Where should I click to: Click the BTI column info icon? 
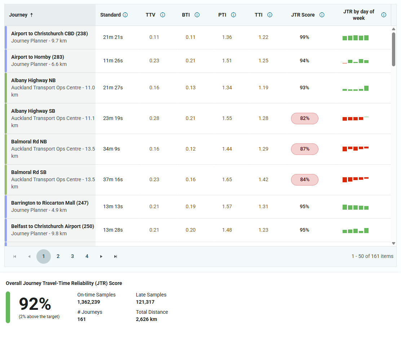click(x=197, y=15)
